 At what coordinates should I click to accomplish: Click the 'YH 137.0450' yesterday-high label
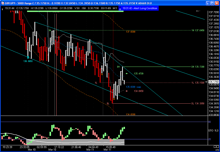click(x=198, y=30)
